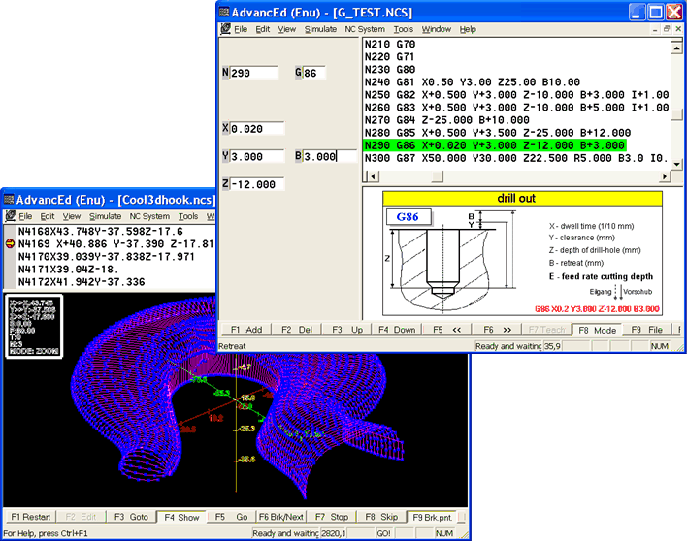Viewport: 687px width, 541px height.
Task: Click the app icon in Cool3dhook.ncs menu bar
Action: point(10,216)
